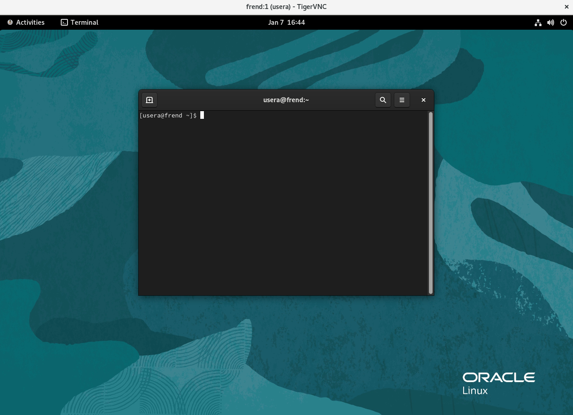
Task: Click the Oracle Linux desktop logo
Action: pos(498,383)
